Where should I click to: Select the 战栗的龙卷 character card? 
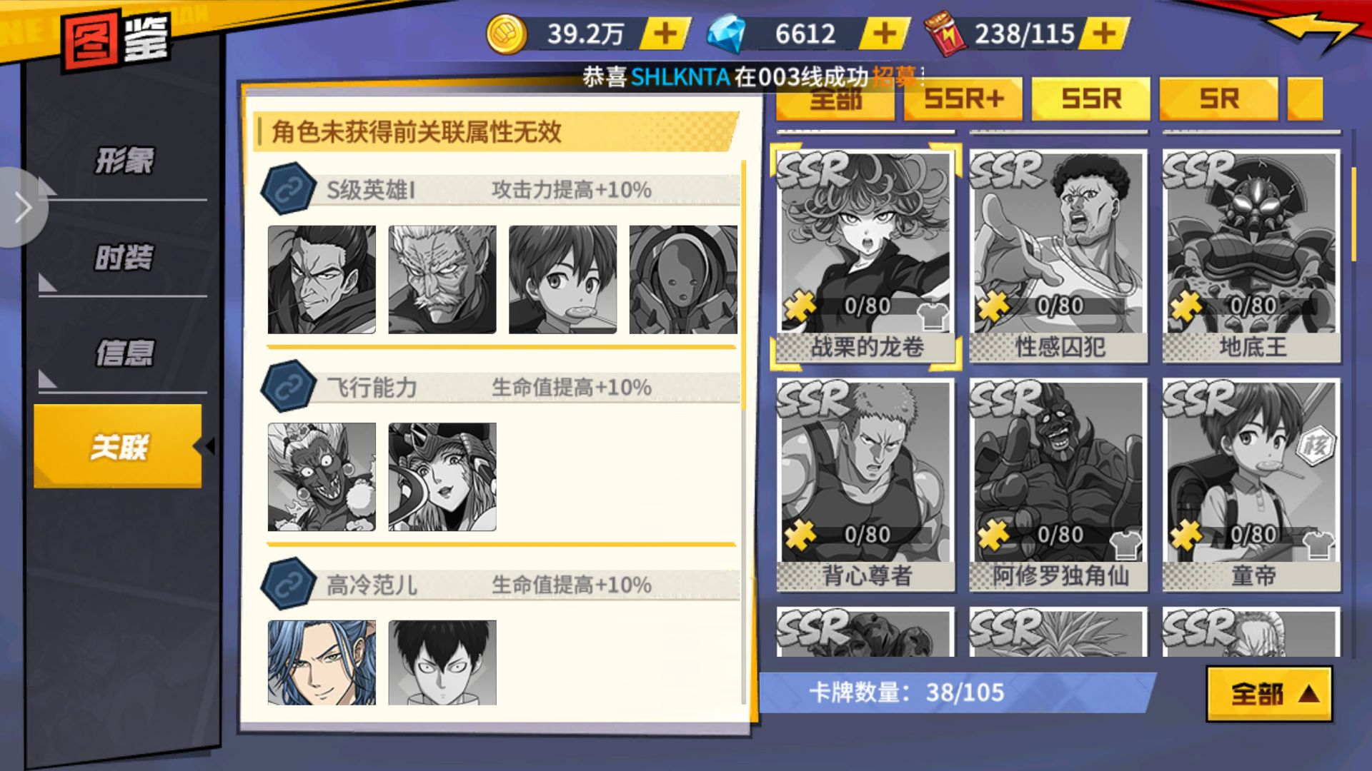pos(866,256)
